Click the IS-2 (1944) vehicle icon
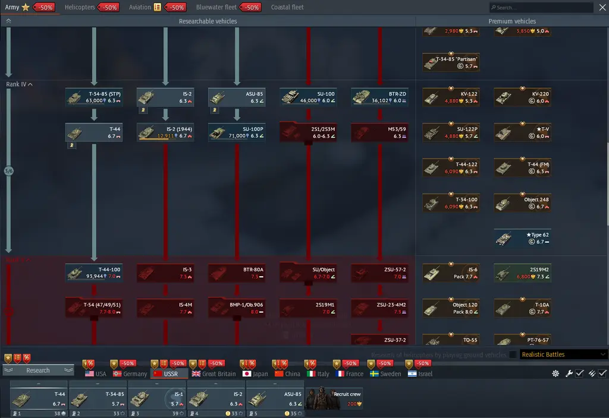 click(x=146, y=133)
